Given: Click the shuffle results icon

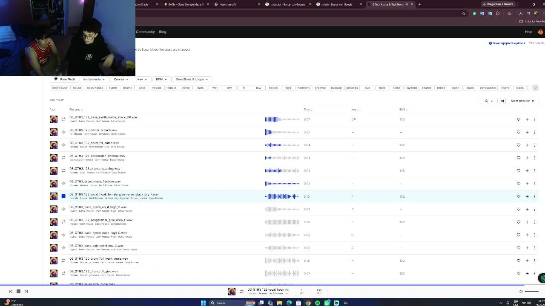Looking at the screenshot, I should point(502,101).
